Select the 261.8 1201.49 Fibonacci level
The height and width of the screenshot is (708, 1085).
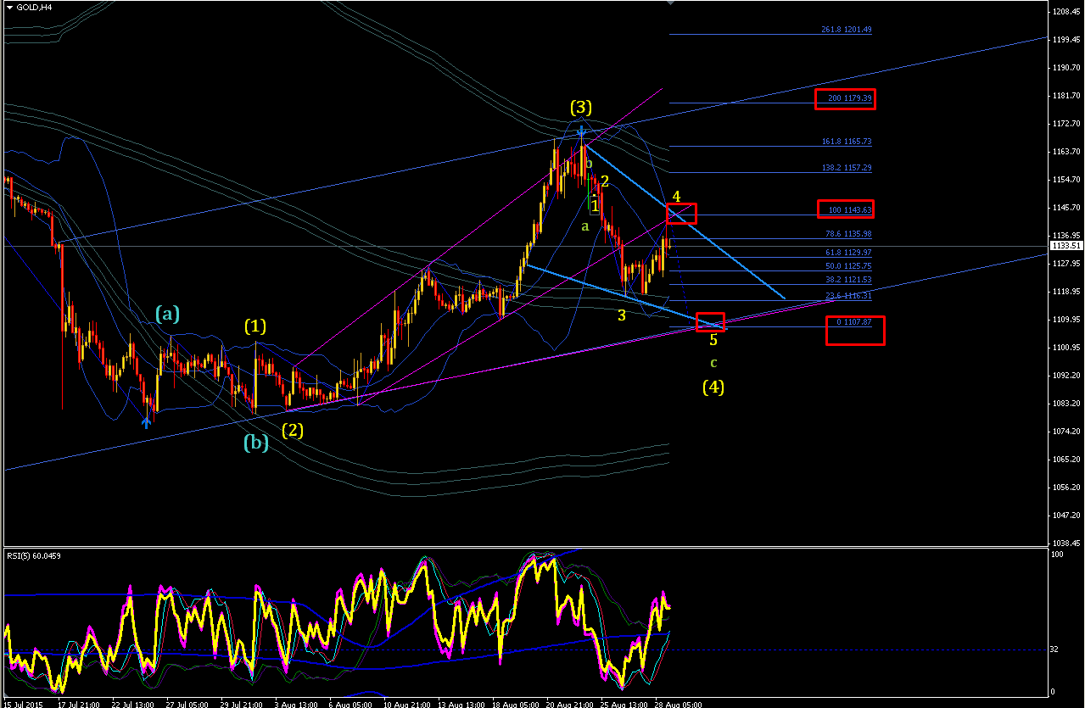coord(846,30)
